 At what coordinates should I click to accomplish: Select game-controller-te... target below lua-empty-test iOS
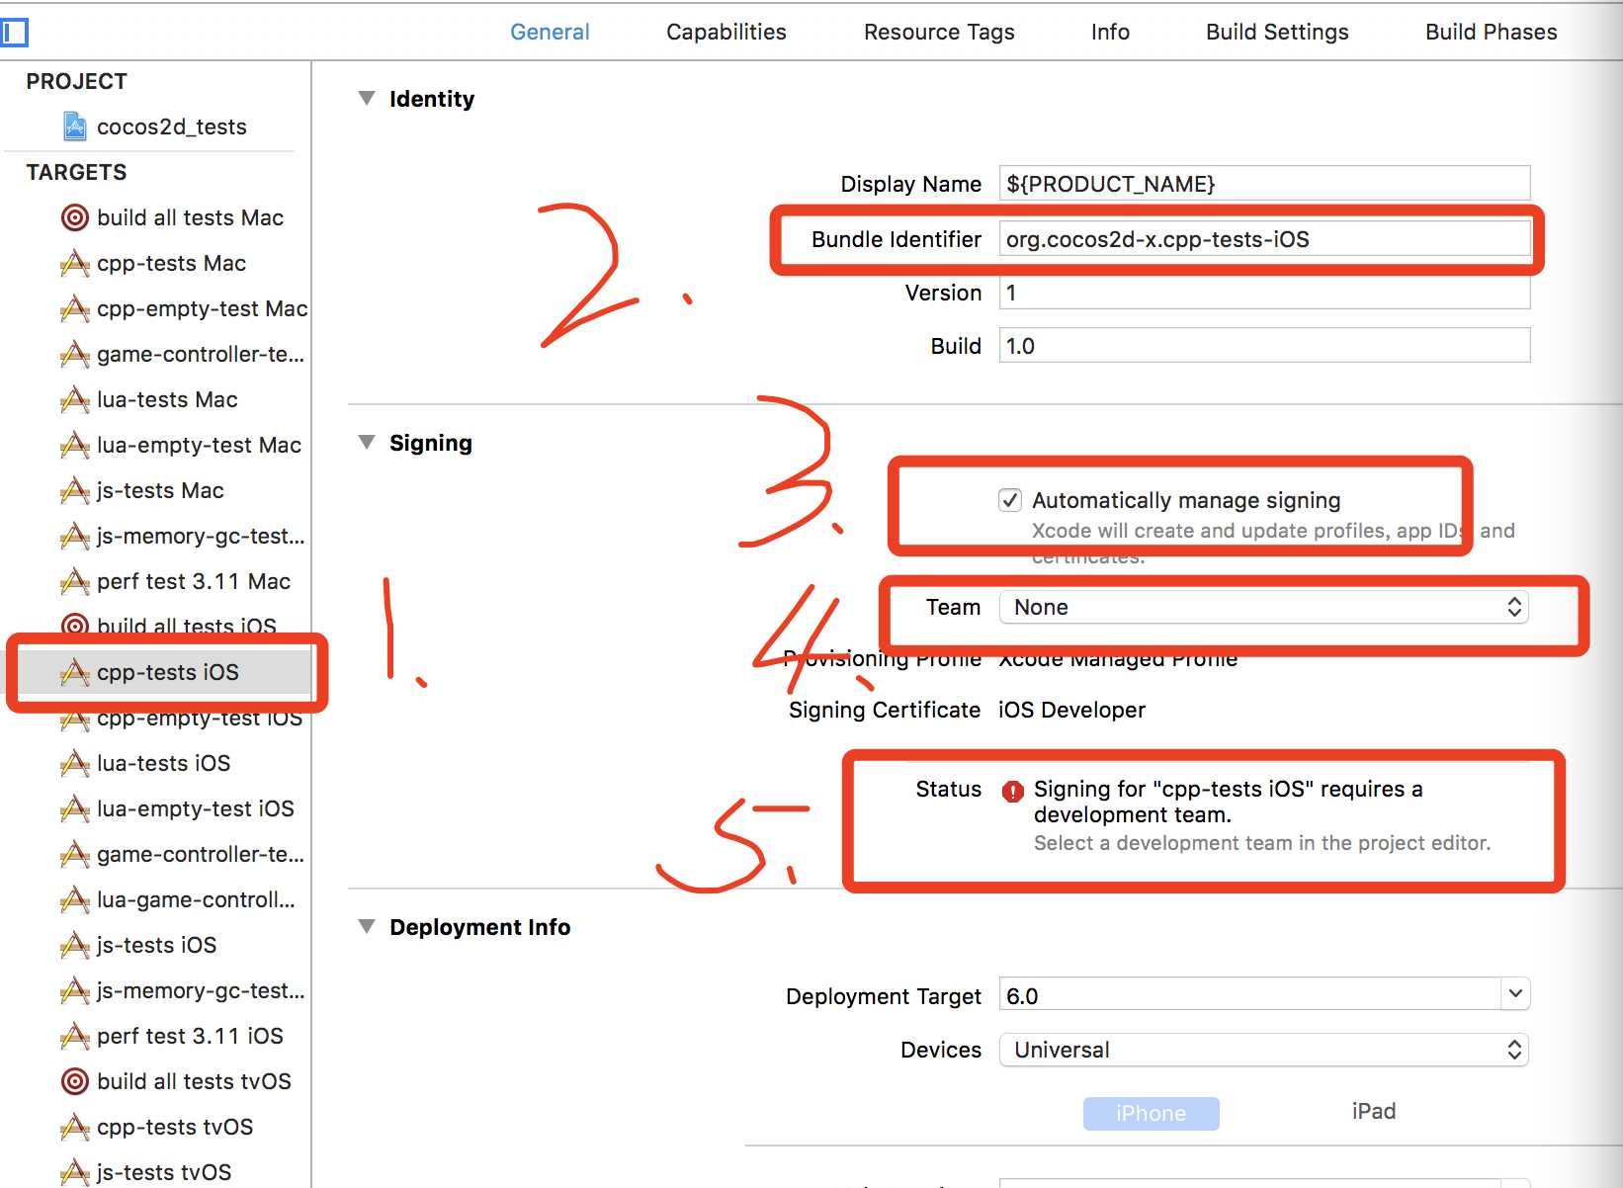click(183, 854)
